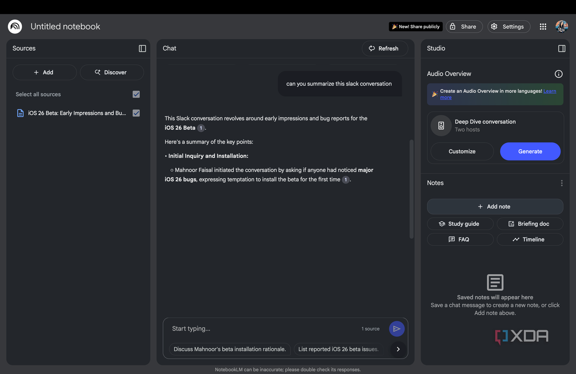This screenshot has height=374, width=576.
Task: Click the 'Untitled notebook' title
Action: [65, 27]
